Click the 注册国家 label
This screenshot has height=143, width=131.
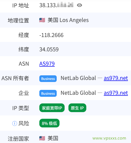pyautogui.click(x=18, y=139)
